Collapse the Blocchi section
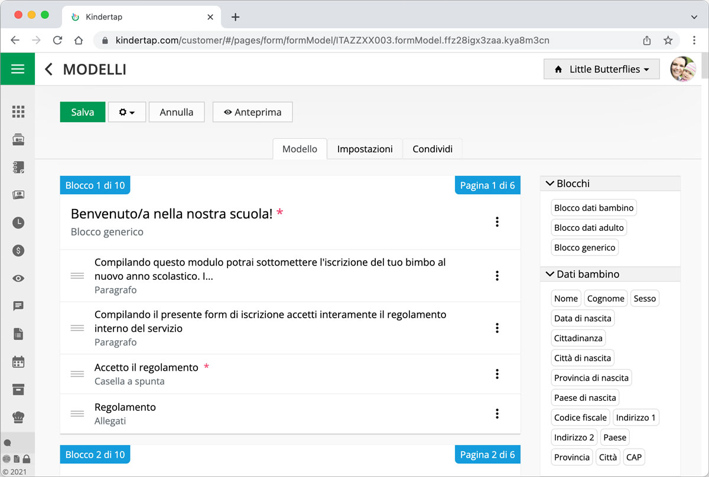 tap(549, 184)
